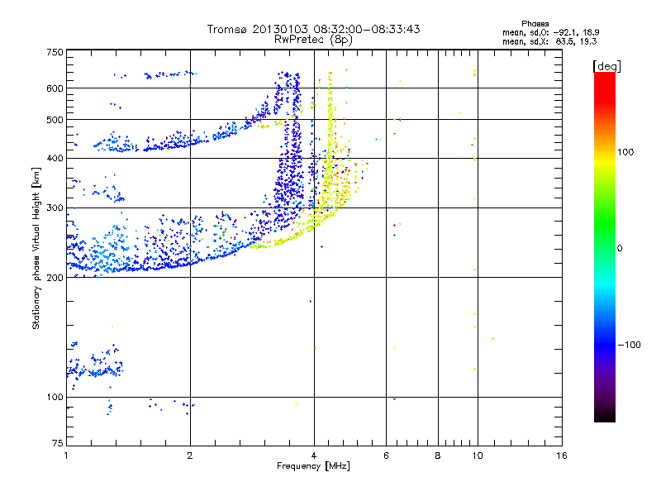Click the 'mean, sd,X: 83.5, 19.3' statistics line
The height and width of the screenshot is (496, 661).
[x=549, y=41]
